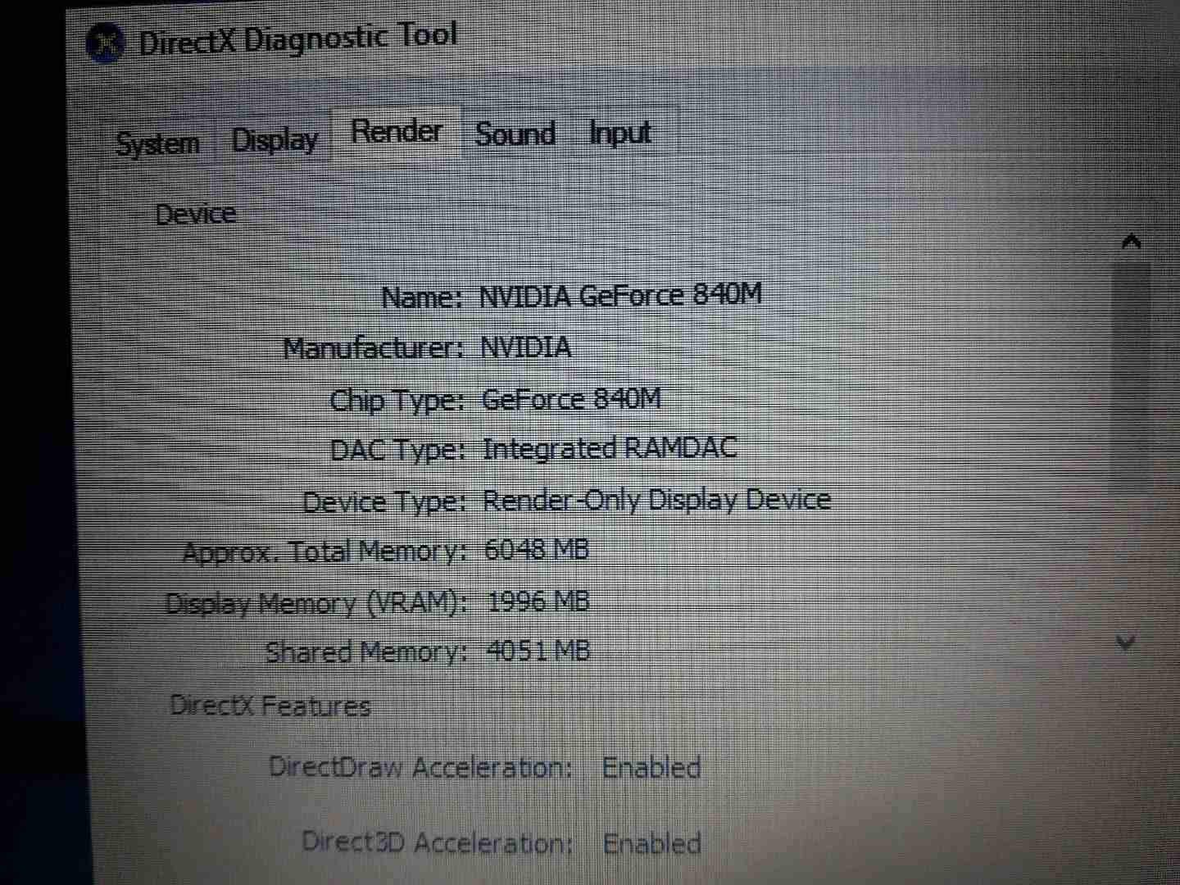Click the Shared Memory label
The image size is (1180, 885).
365,652
